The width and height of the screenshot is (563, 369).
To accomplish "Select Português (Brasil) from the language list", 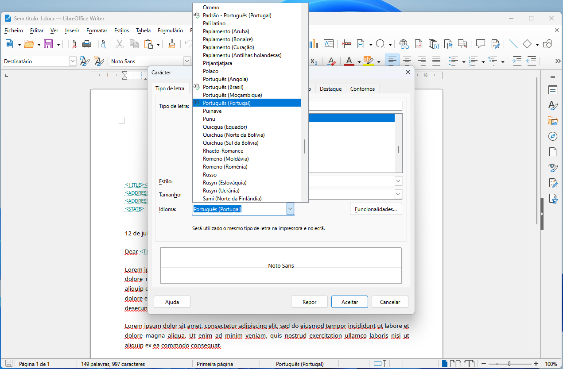I will [247, 87].
